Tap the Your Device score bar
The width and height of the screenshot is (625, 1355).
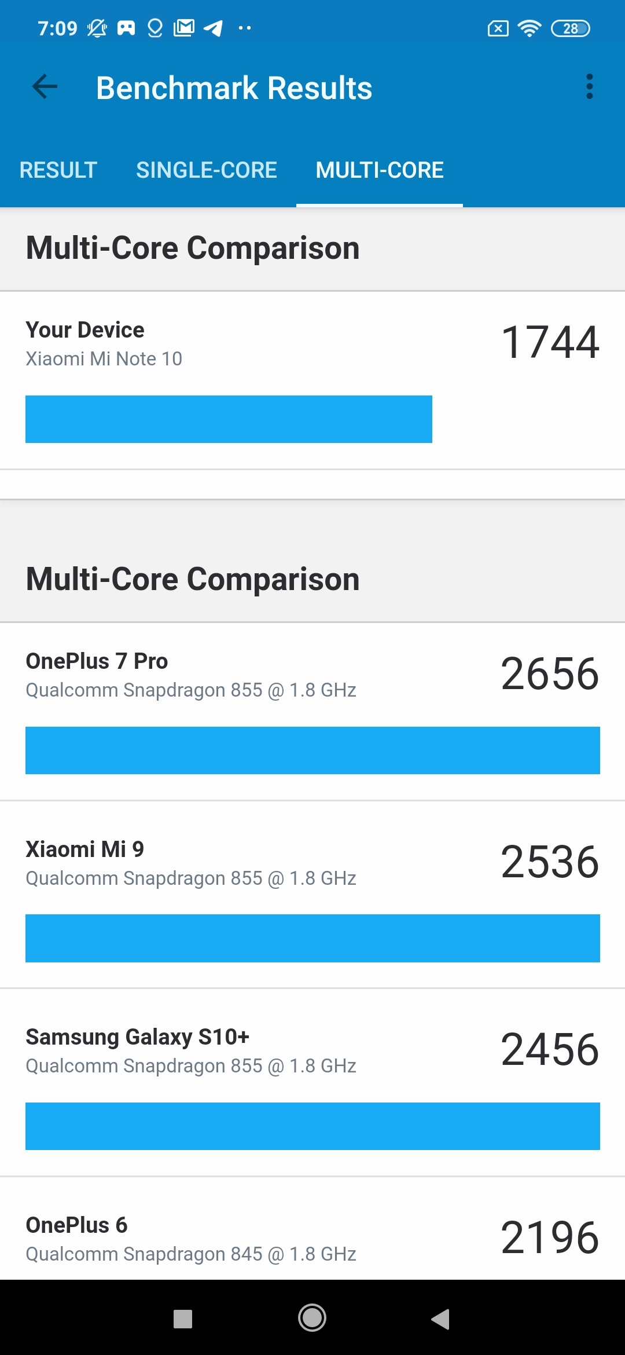[x=229, y=419]
